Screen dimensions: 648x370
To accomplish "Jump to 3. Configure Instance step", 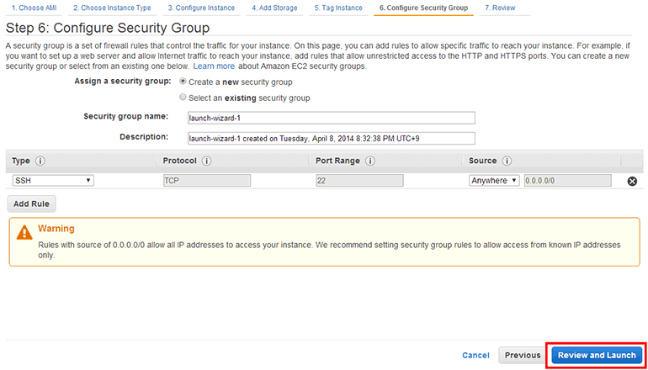I will point(204,8).
